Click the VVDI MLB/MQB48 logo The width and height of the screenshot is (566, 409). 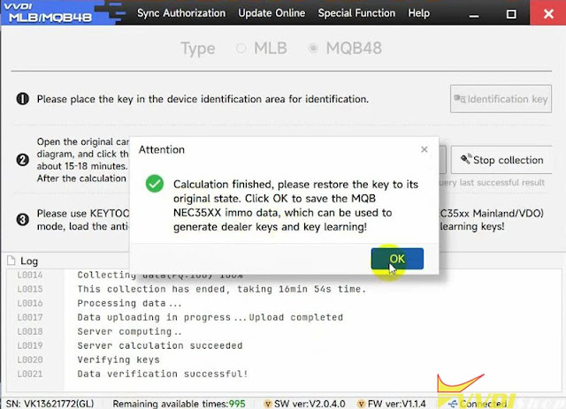50,12
